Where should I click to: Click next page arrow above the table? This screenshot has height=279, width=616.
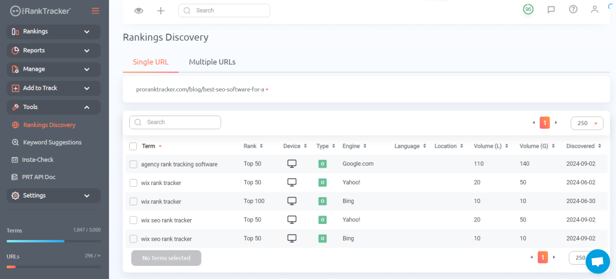click(556, 123)
